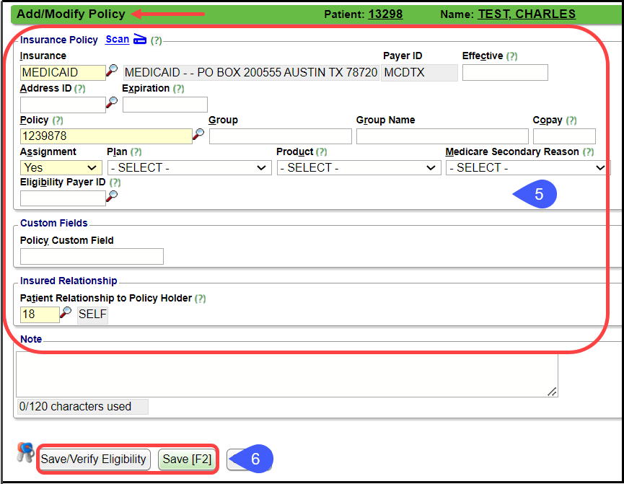Click the Insurance field containing MEDICAID
The width and height of the screenshot is (624, 484).
pyautogui.click(x=63, y=72)
